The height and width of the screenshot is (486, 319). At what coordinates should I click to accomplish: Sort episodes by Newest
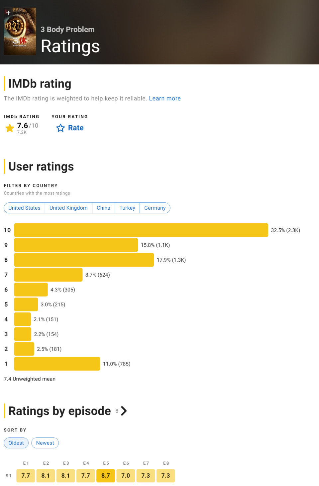45,443
